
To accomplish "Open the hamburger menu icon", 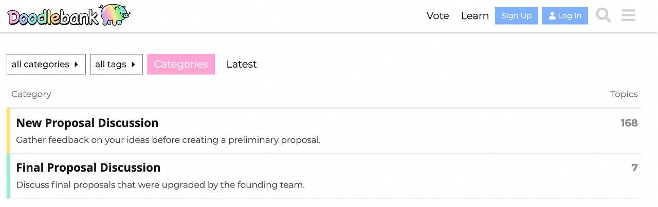I will 628,15.
